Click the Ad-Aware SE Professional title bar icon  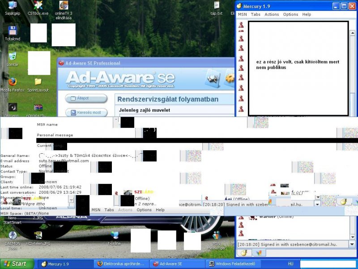(x=61, y=63)
